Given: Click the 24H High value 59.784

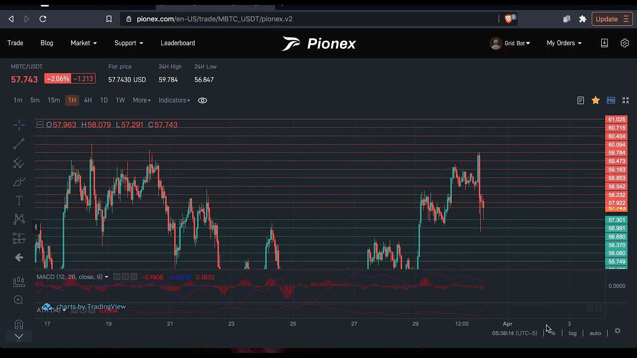Looking at the screenshot, I should point(168,80).
